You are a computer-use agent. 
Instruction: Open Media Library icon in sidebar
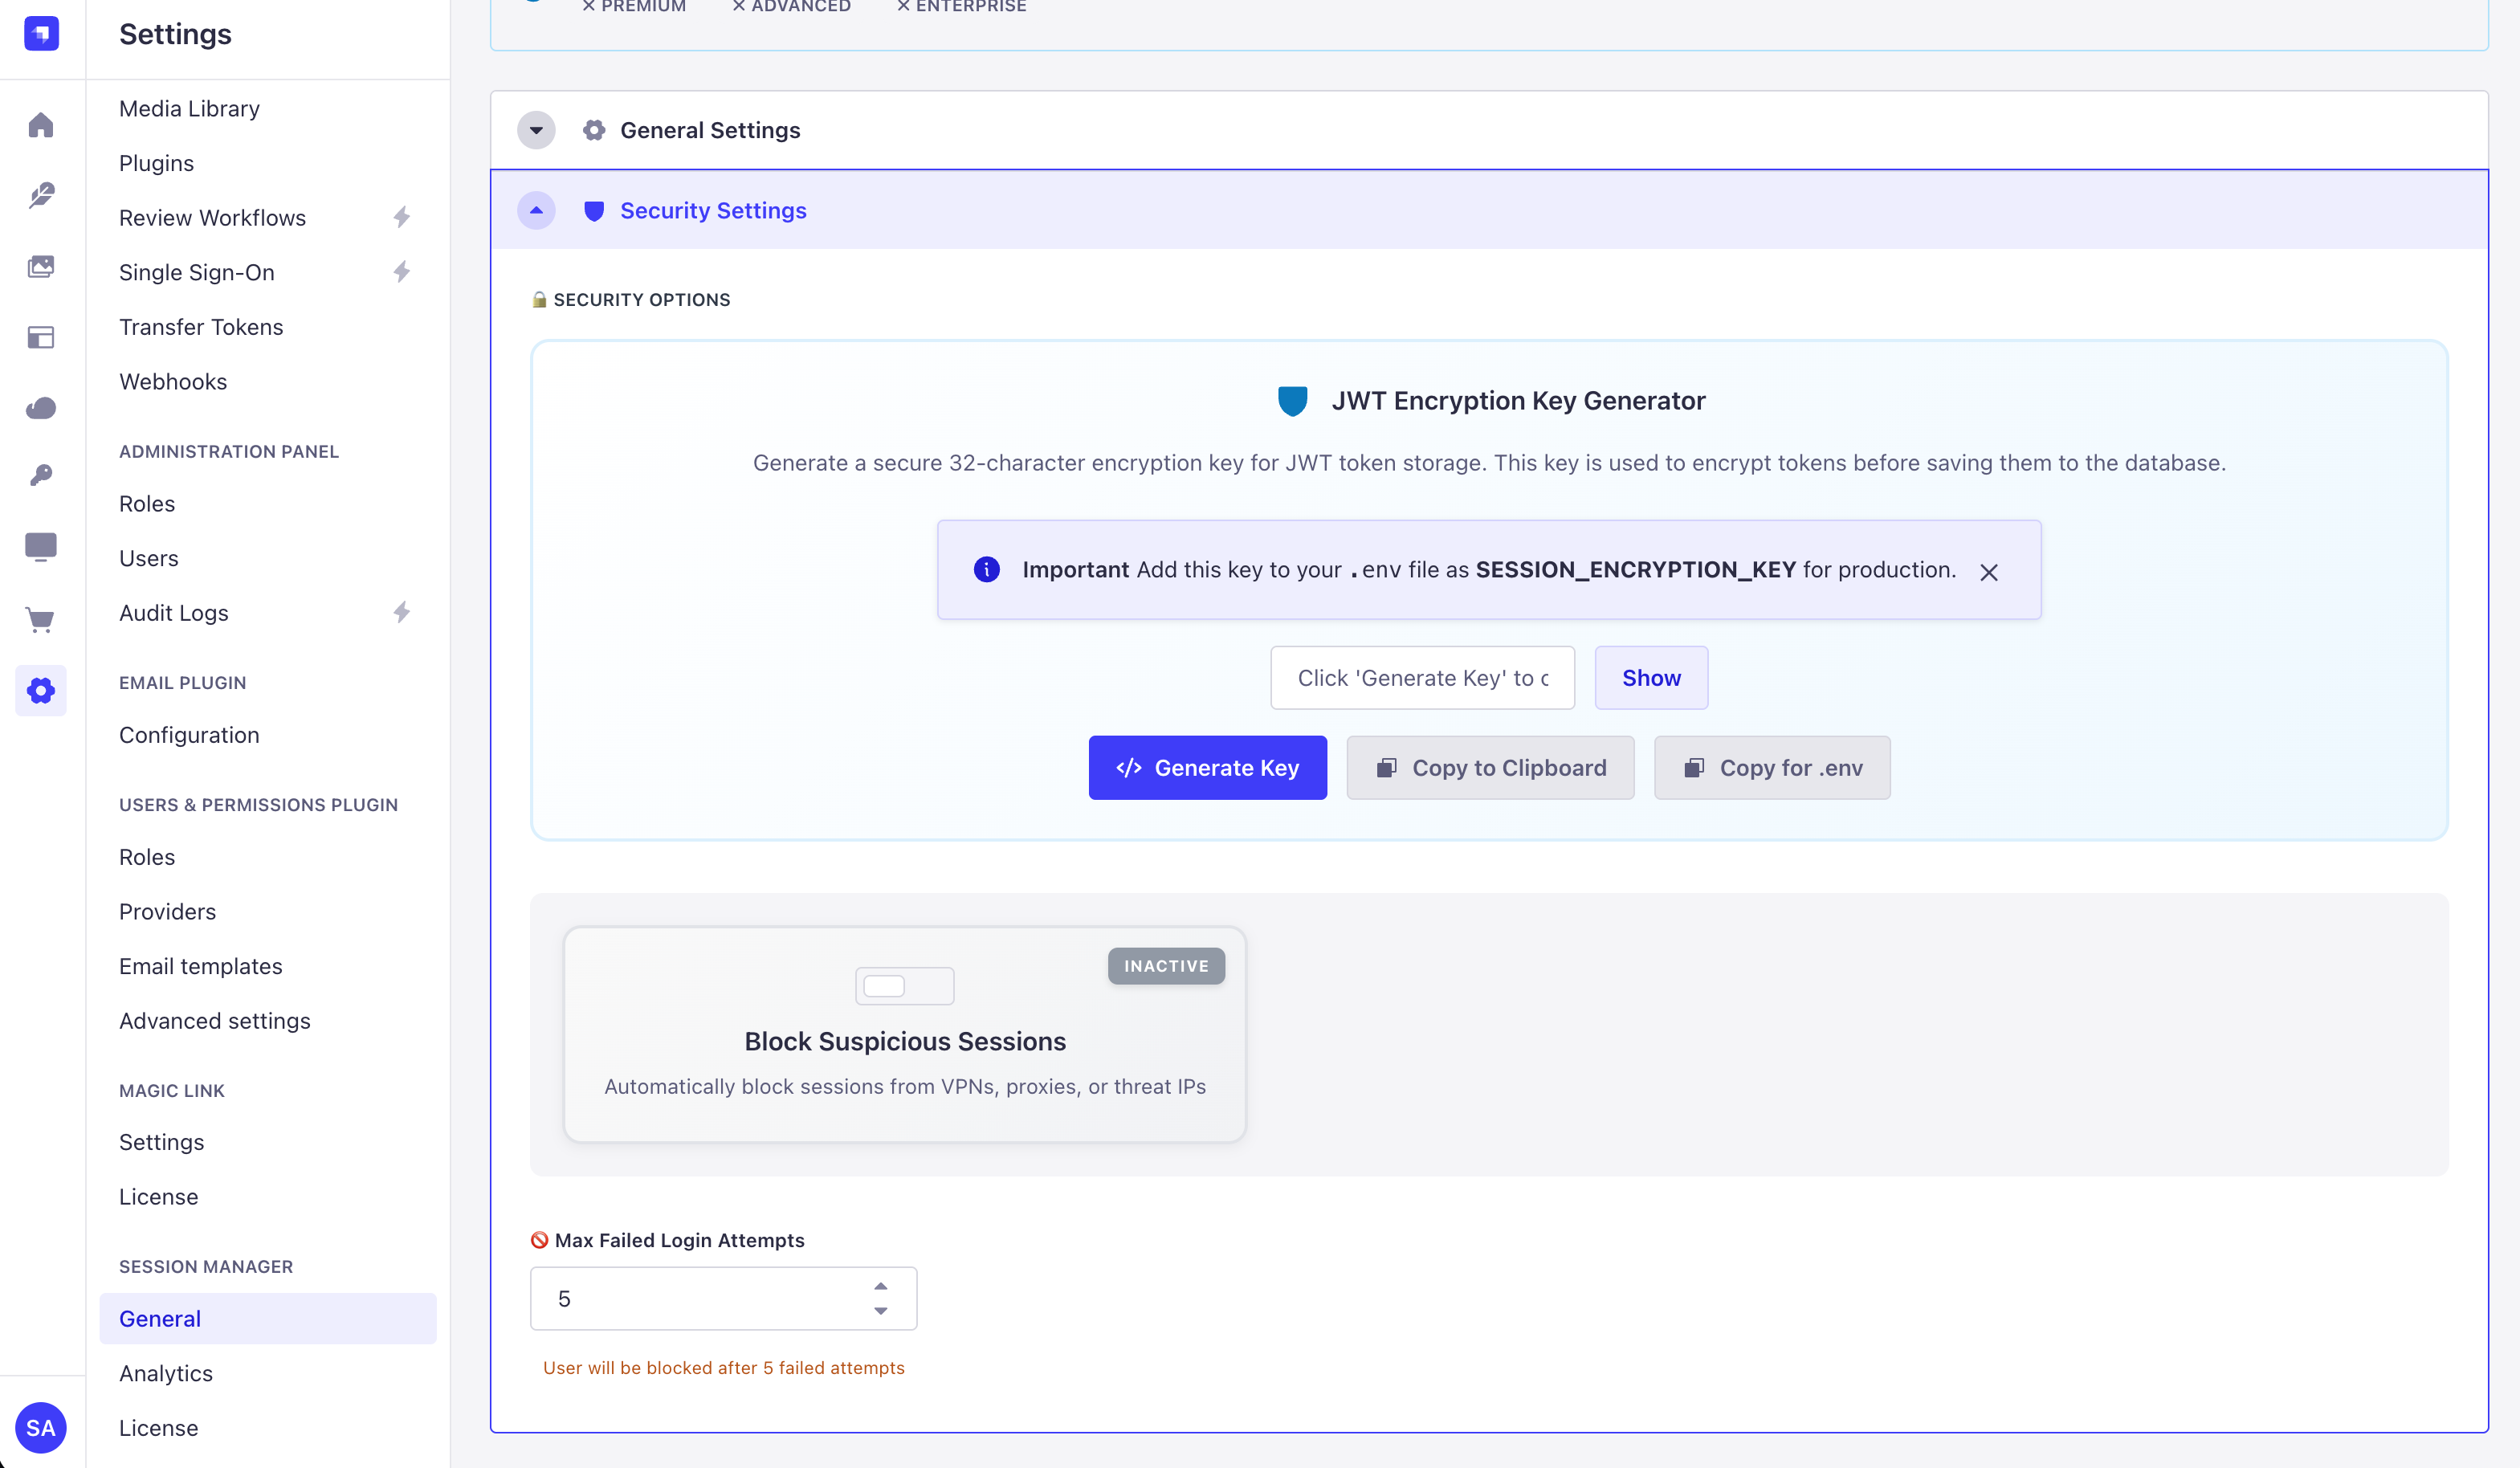coord(41,266)
